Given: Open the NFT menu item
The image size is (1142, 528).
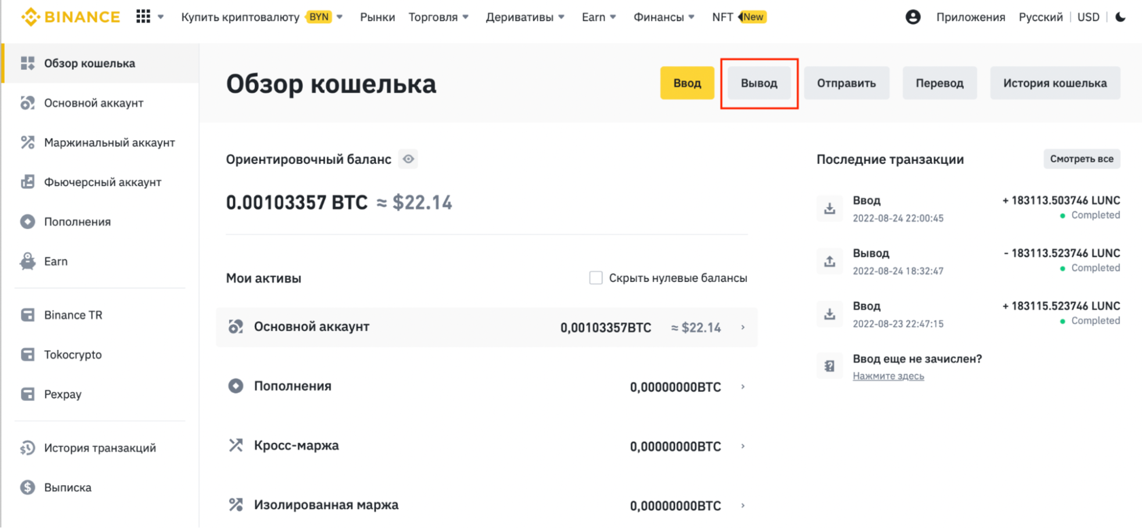Looking at the screenshot, I should coord(723,17).
